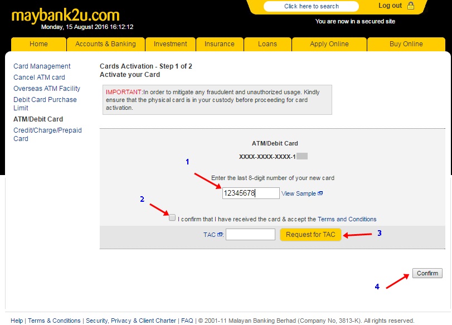Open Cancel ATM card link
Image resolution: width=452 pixels, height=325 pixels.
tap(39, 77)
